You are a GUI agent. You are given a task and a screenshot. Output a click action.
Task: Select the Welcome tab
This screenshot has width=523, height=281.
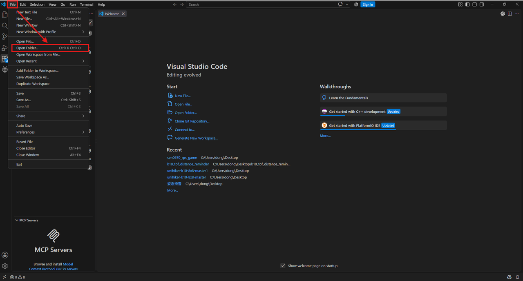tap(112, 14)
